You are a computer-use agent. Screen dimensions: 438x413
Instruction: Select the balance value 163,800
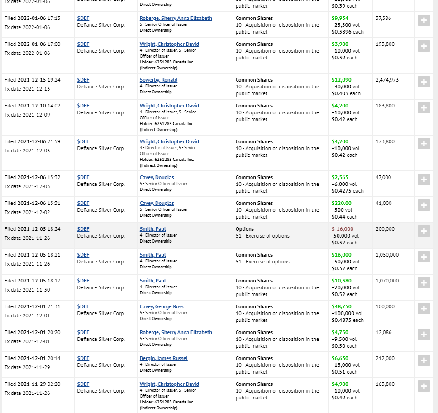click(385, 384)
